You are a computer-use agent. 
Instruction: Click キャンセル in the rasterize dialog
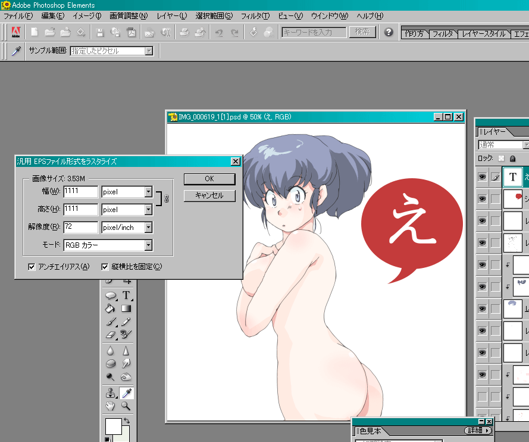tap(209, 195)
